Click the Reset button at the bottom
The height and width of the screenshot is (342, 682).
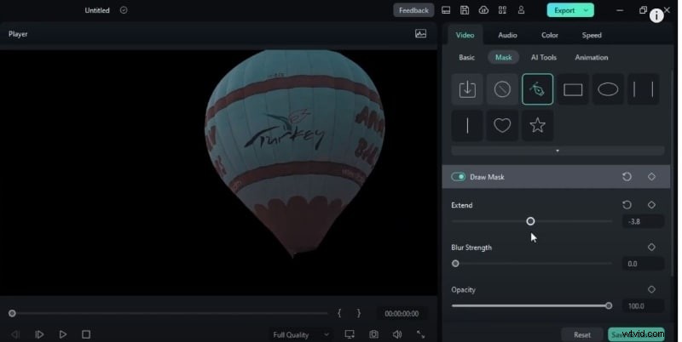point(582,334)
